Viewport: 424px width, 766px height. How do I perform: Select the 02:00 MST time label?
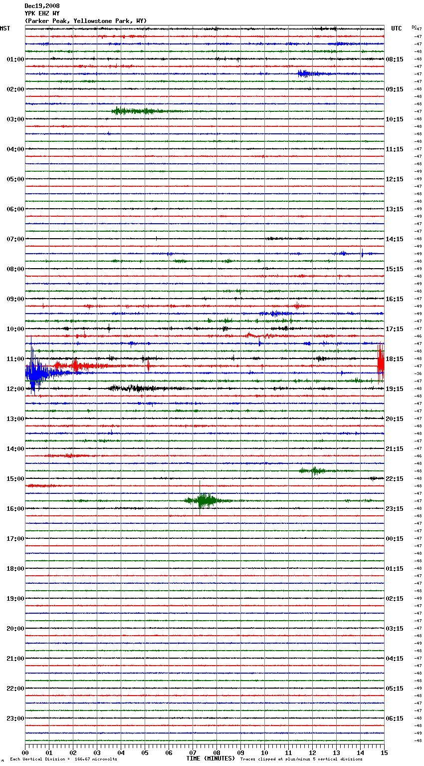click(15, 89)
